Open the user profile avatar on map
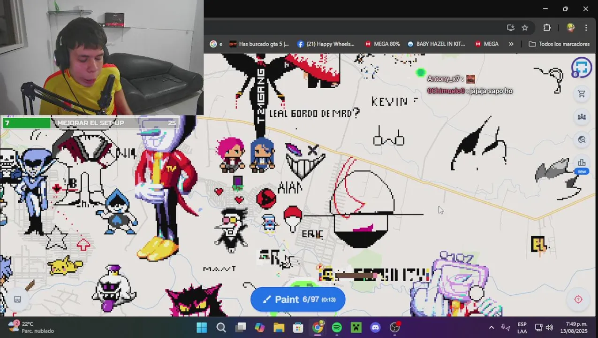598x338 pixels. tap(582, 68)
